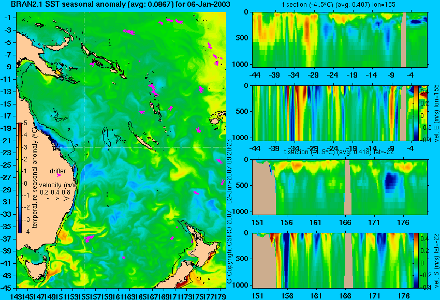Click the '0' tick on the SST color bar
The height and width of the screenshot is (300, 440).
coord(25,184)
